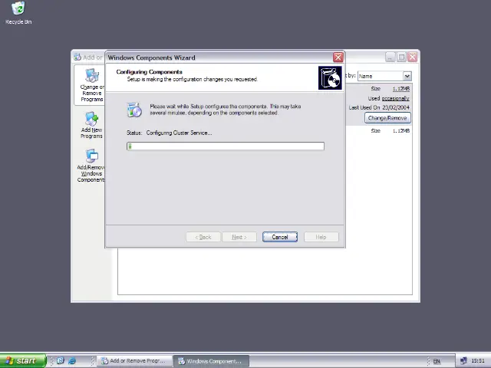
Task: Cancel the Windows Components Wizard
Action: pos(279,237)
